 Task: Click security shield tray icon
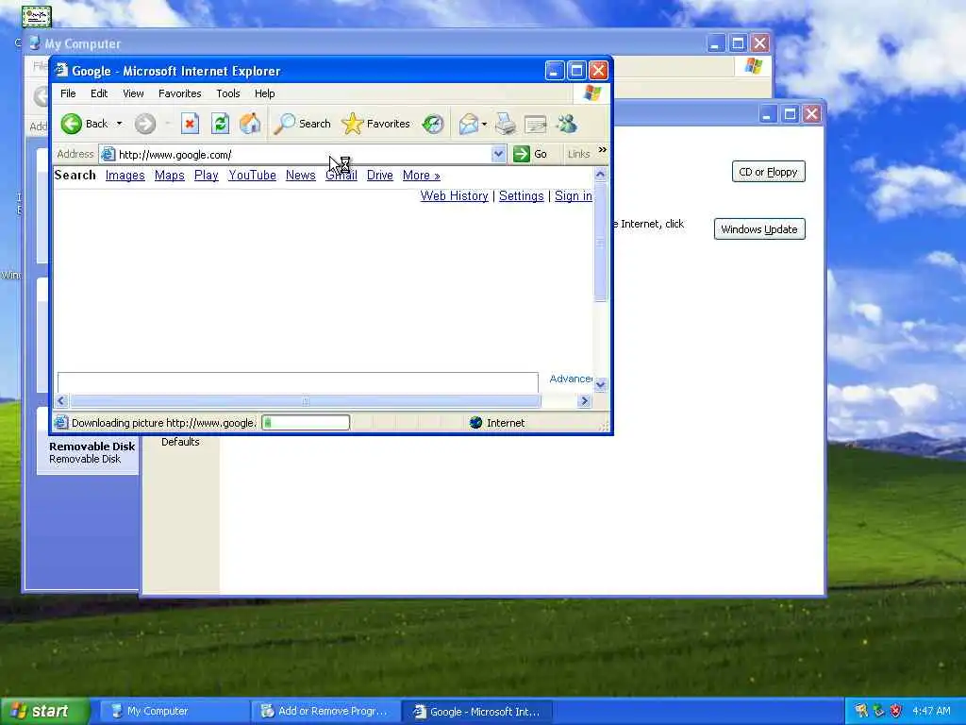896,711
